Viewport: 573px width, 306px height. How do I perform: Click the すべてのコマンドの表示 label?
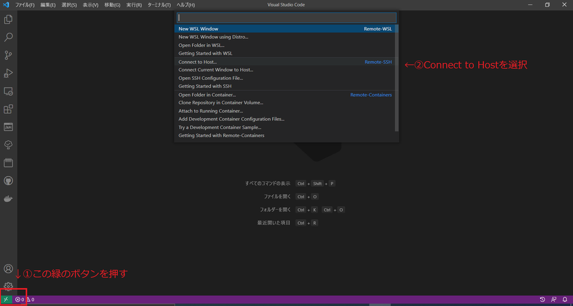[x=268, y=183]
